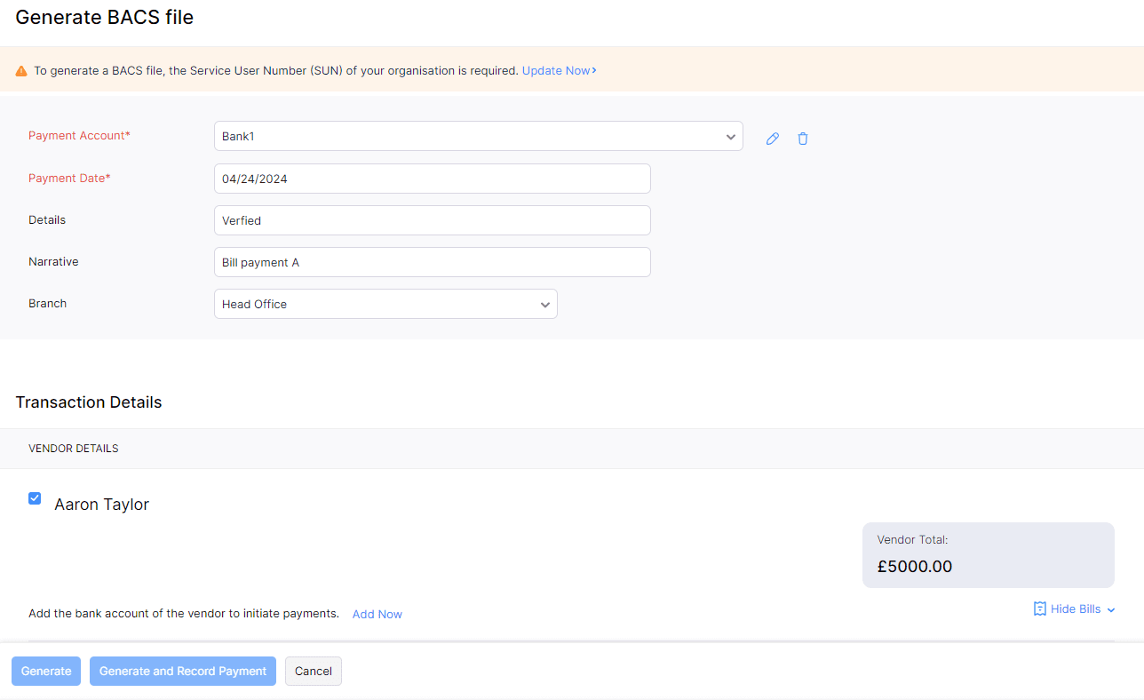Click Generate and Record Payment
The height and width of the screenshot is (700, 1144).
point(182,671)
